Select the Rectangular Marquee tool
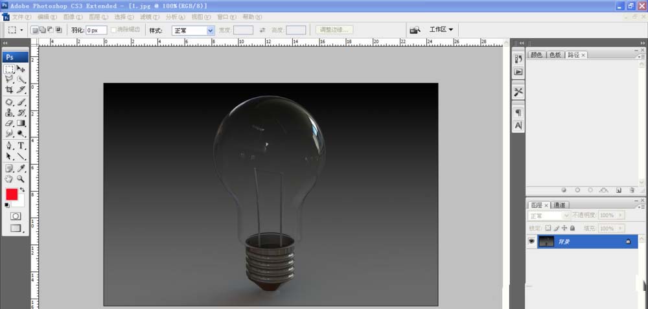 click(x=9, y=69)
